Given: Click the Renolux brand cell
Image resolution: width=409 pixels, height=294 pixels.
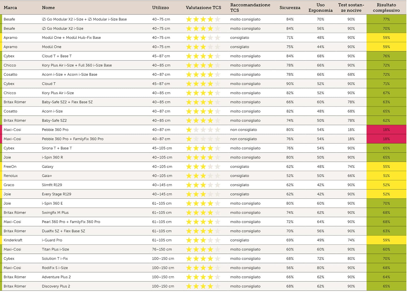Looking at the screenshot, I should pos(11,176).
